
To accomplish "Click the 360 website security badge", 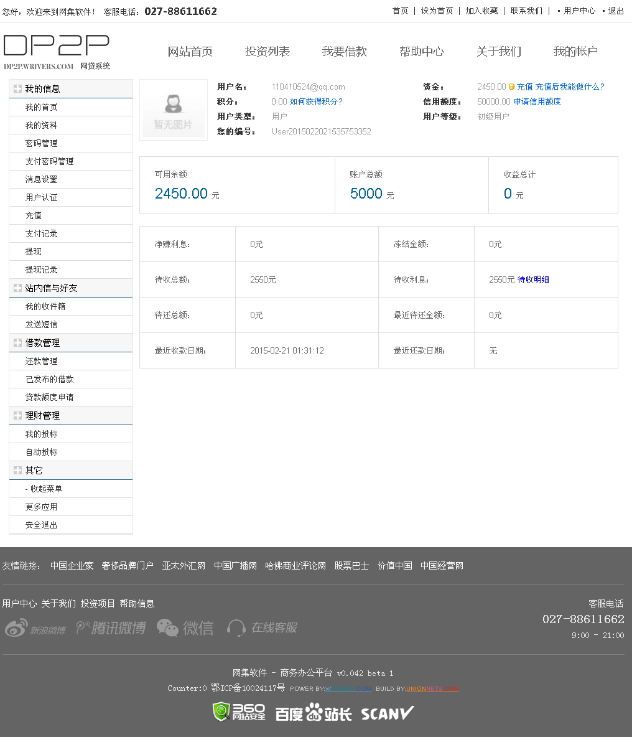I will click(239, 712).
